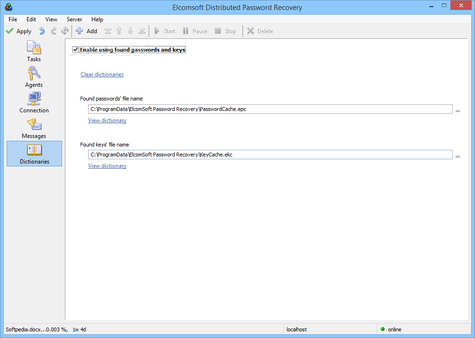Click the Stop button in toolbar
The width and height of the screenshot is (475, 338).
pos(225,31)
